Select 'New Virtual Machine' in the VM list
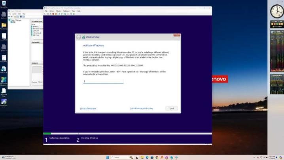The image size is (284, 160). click(x=37, y=29)
